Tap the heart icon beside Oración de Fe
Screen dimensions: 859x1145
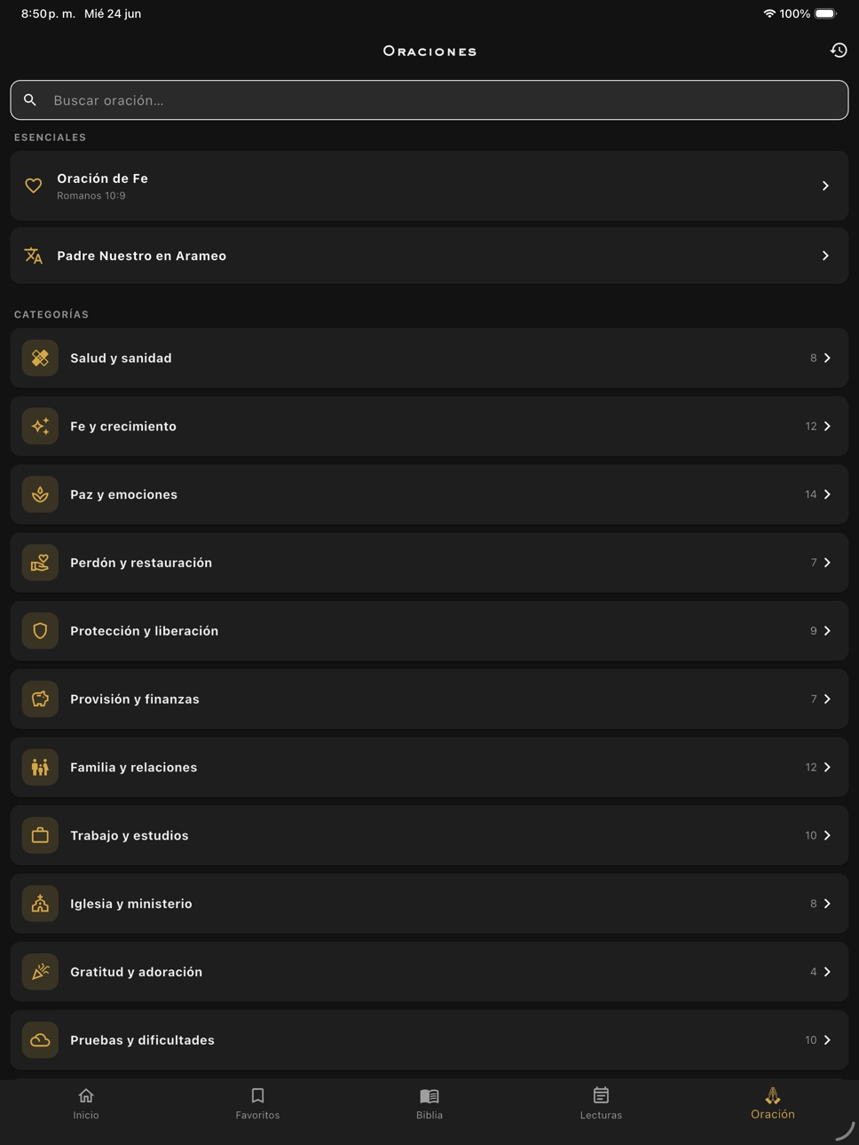(34, 186)
